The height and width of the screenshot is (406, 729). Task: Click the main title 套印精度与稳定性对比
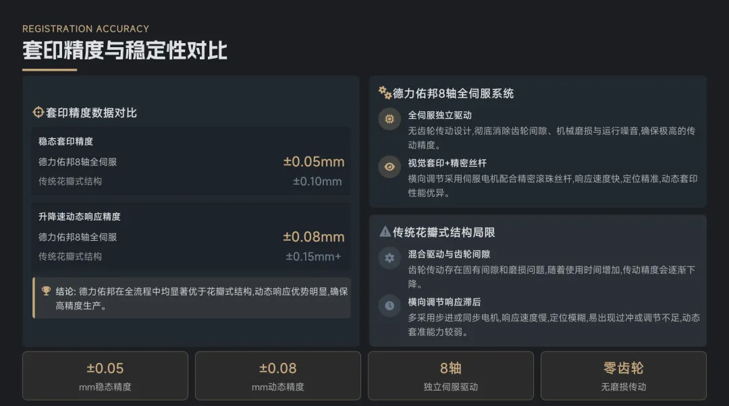[x=125, y=51]
